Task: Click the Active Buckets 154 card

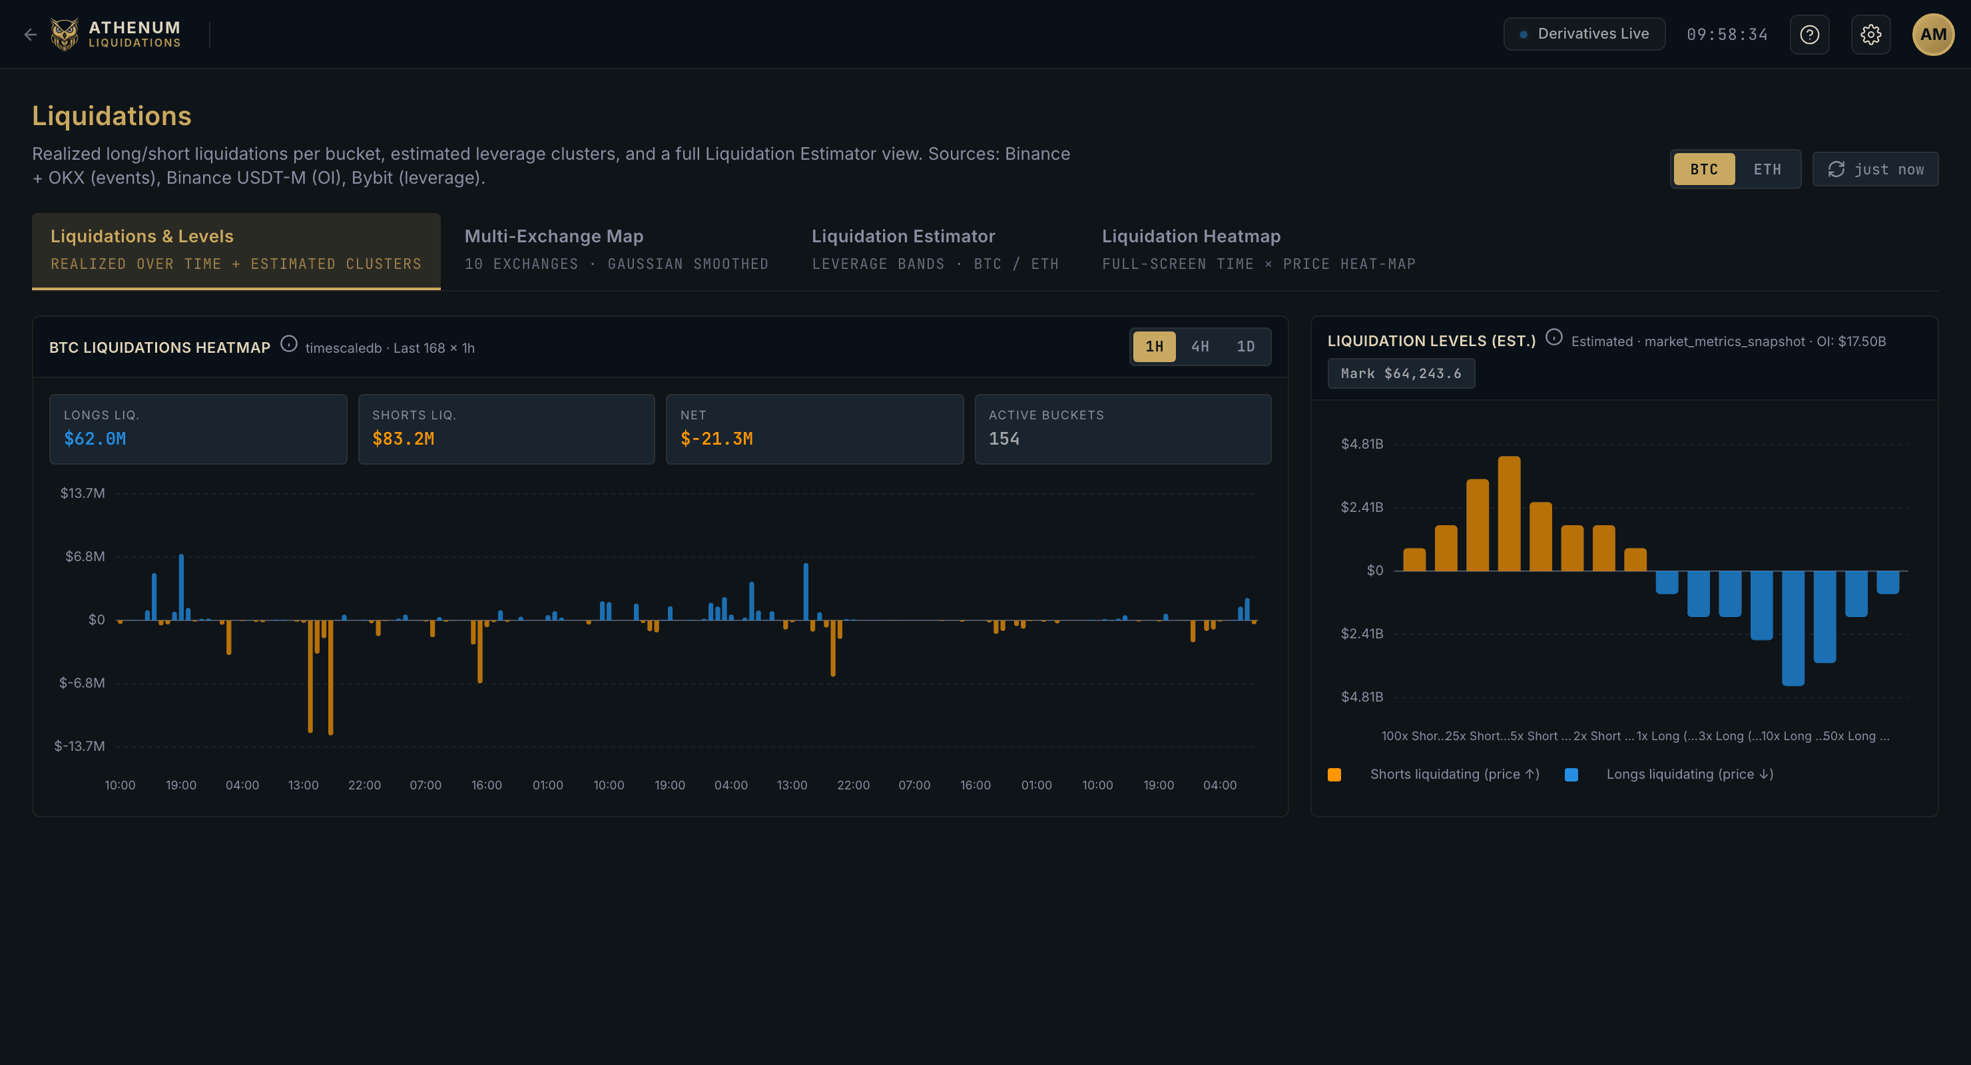Action: [x=1123, y=429]
